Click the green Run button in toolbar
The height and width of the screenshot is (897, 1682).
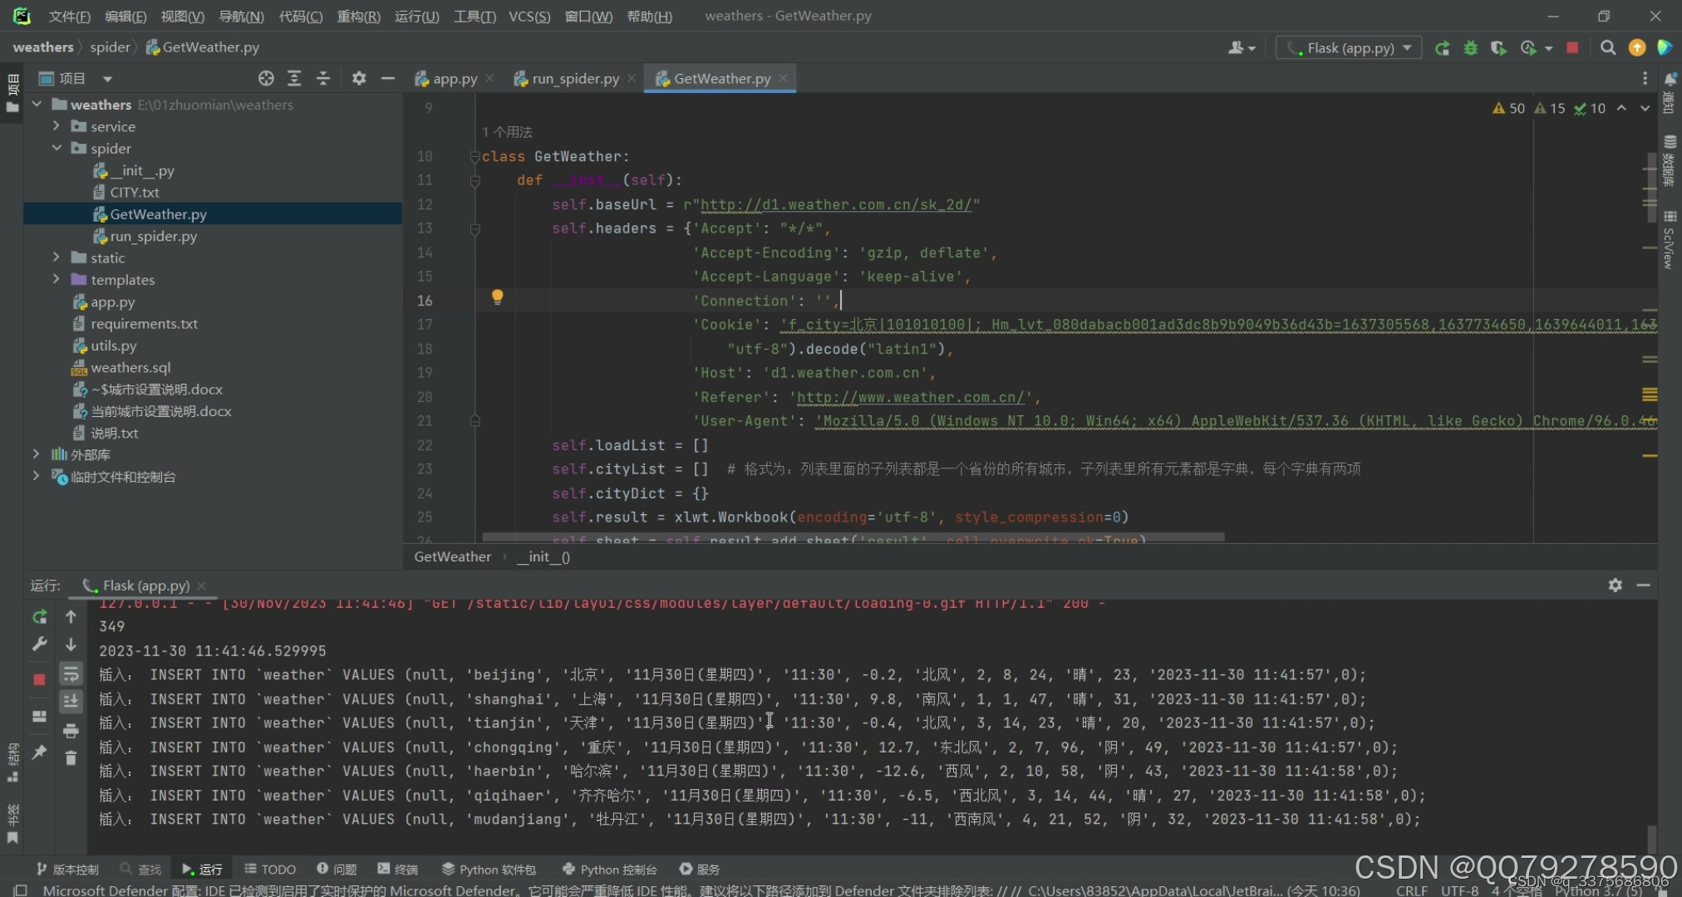coord(1442,48)
